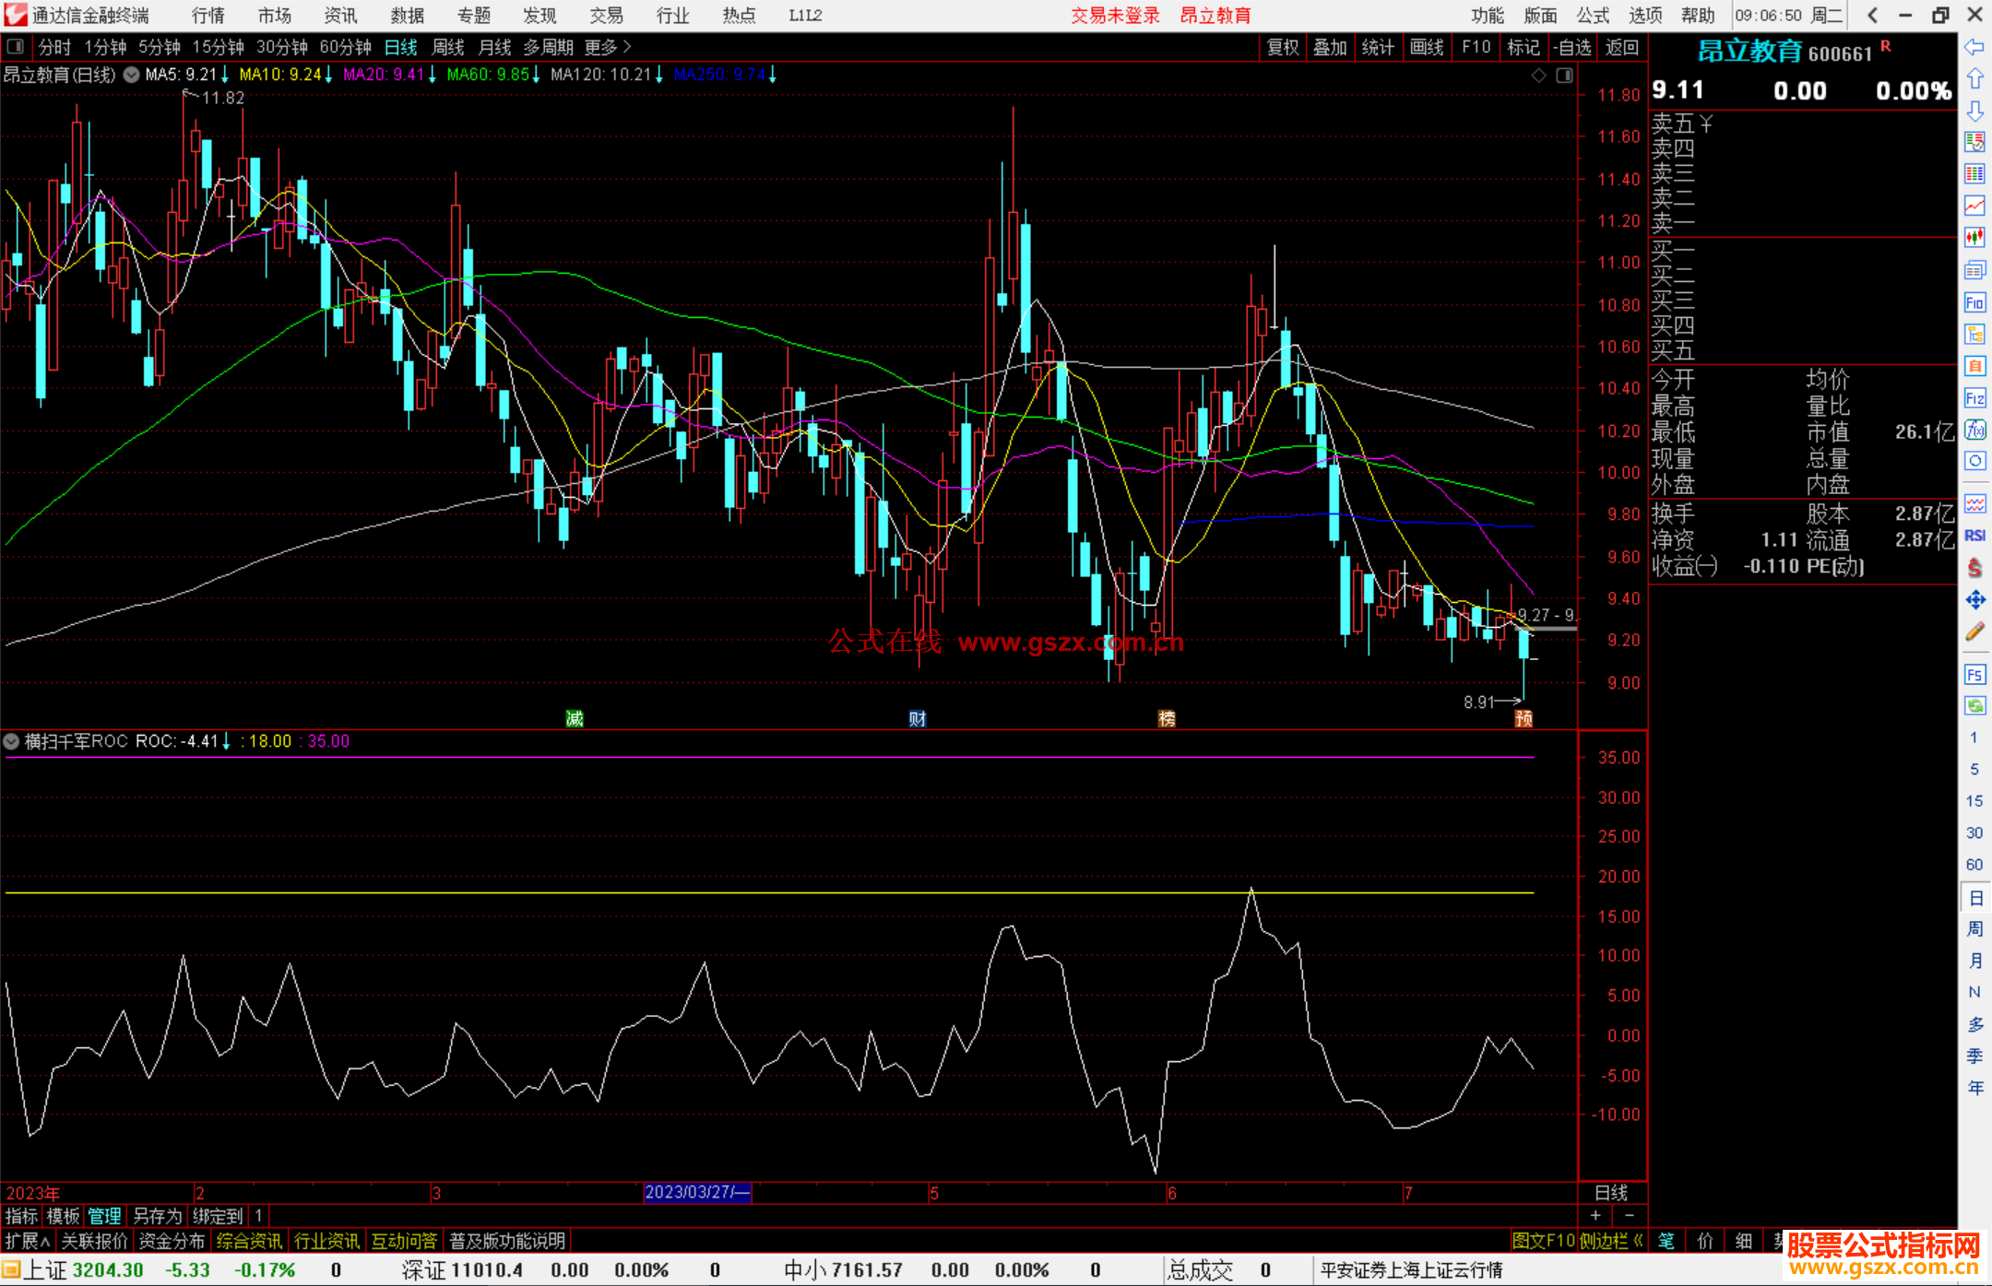The image size is (1992, 1286).
Task: Click the f(x) formula icon
Action: (1974, 430)
